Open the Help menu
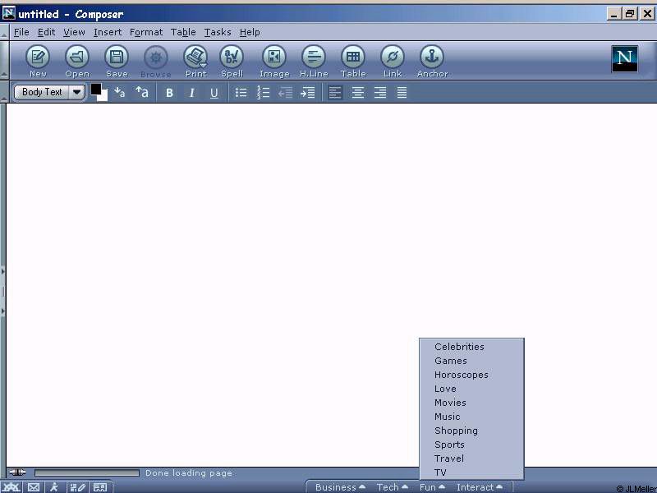Screen dimensions: 657x493 (250, 32)
